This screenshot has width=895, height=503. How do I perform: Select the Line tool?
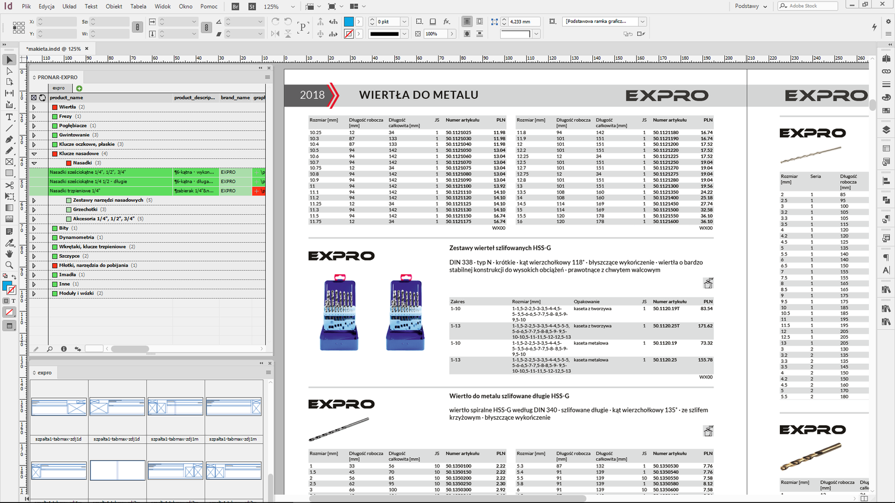(x=9, y=128)
